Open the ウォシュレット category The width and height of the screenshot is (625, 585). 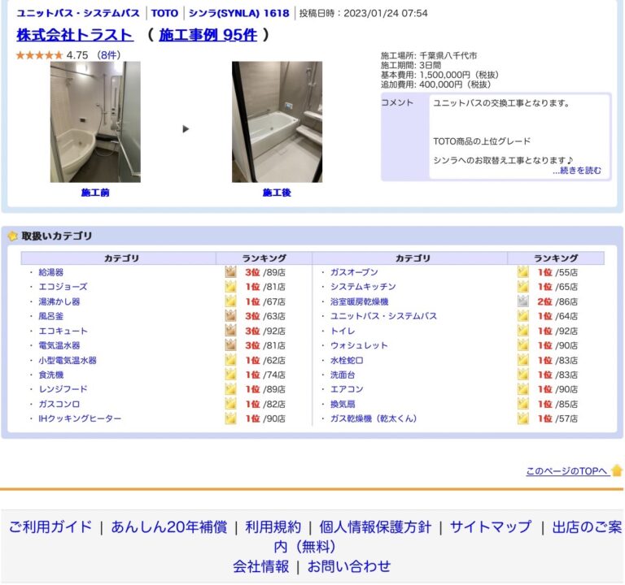tap(359, 345)
